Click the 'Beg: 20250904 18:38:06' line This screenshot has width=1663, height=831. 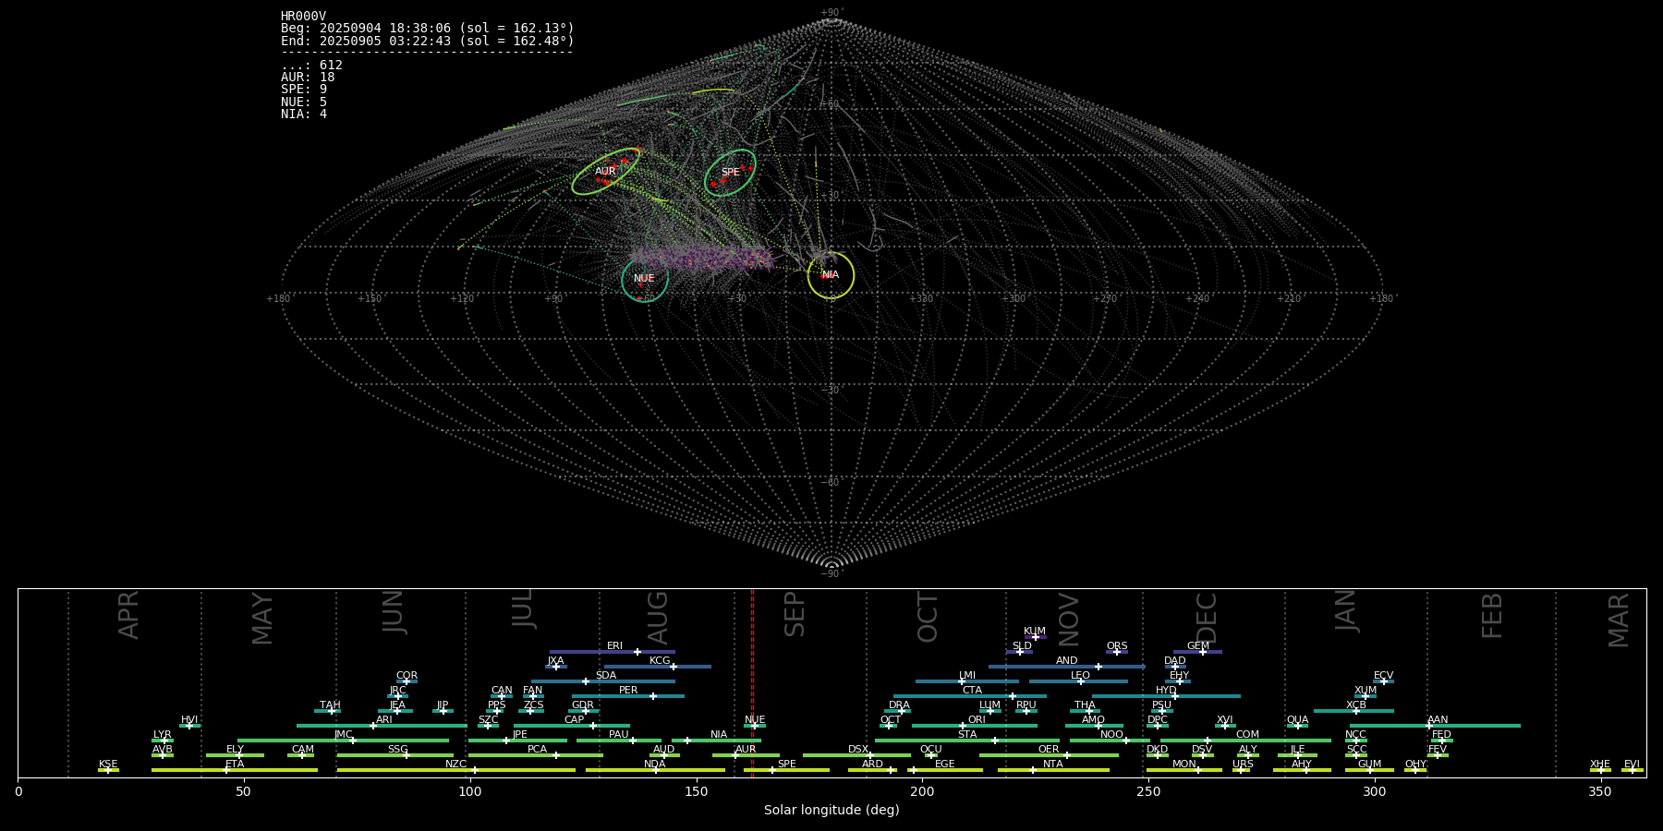coord(428,29)
